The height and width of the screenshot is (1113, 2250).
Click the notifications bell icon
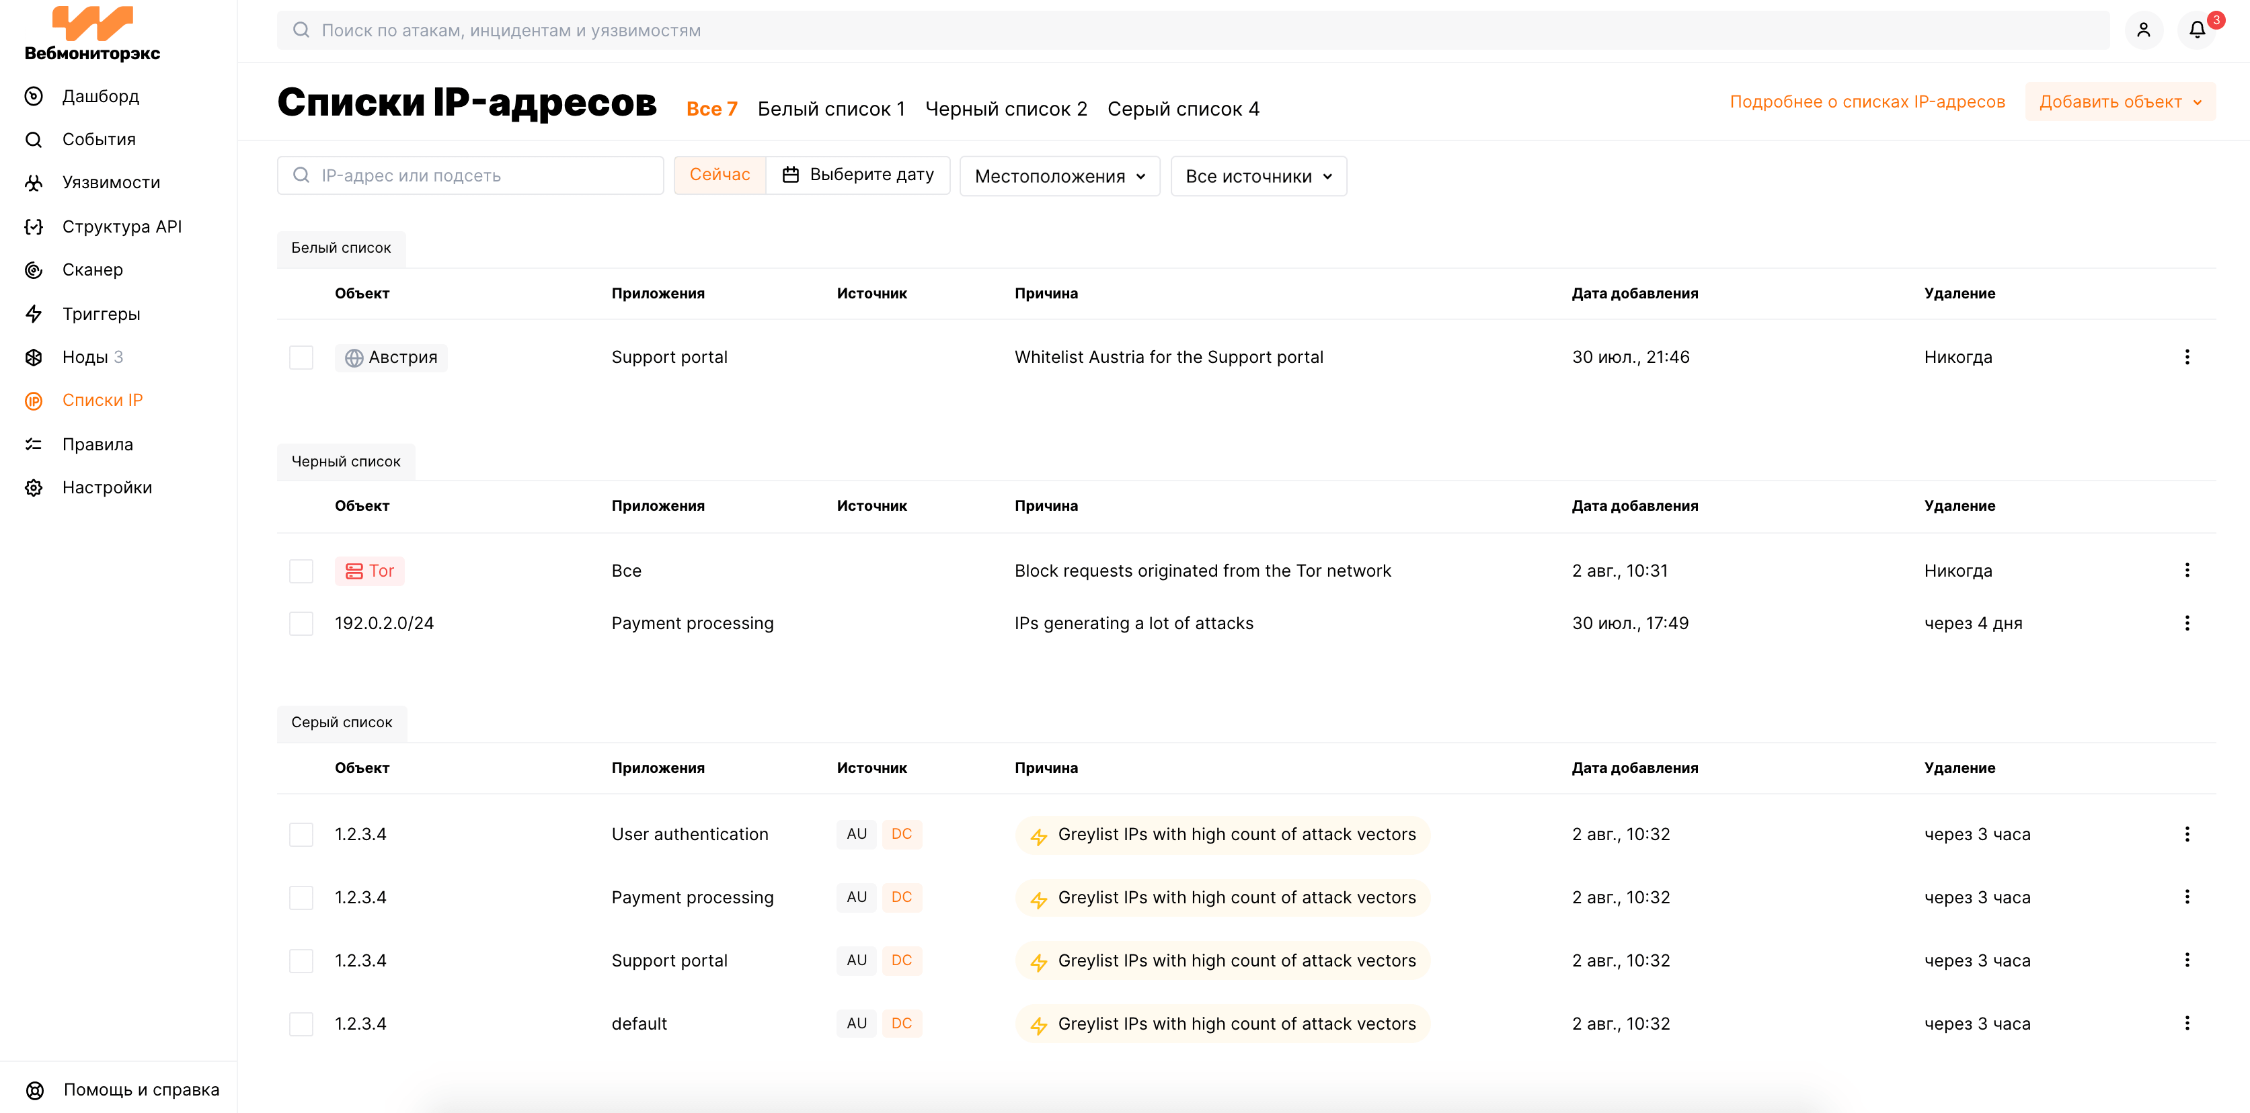2197,30
